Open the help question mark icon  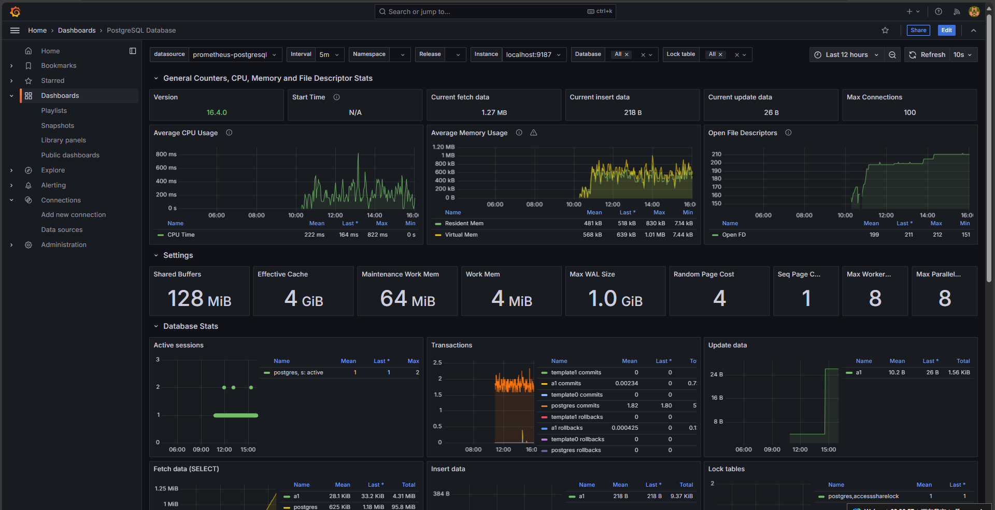939,11
